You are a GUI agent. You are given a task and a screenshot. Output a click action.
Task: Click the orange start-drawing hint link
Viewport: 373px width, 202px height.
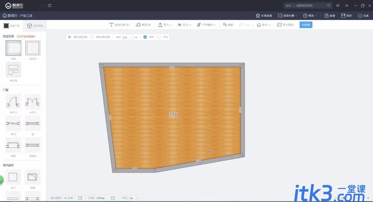point(26,36)
